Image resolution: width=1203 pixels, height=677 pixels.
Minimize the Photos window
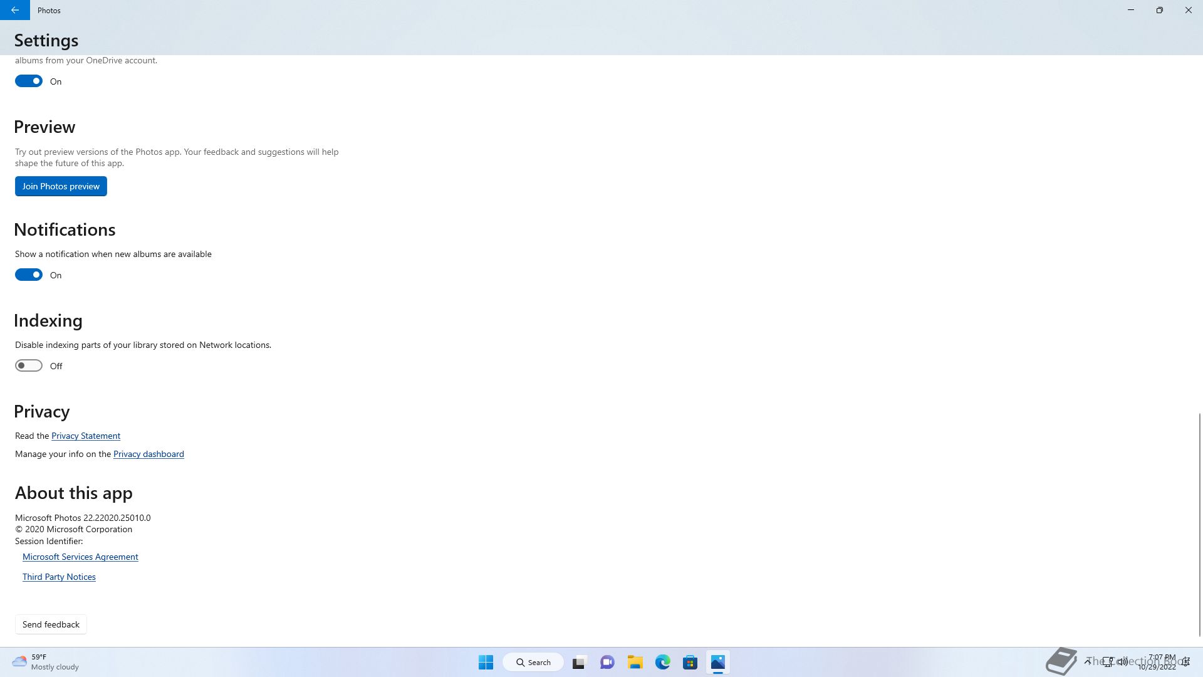pyautogui.click(x=1131, y=10)
